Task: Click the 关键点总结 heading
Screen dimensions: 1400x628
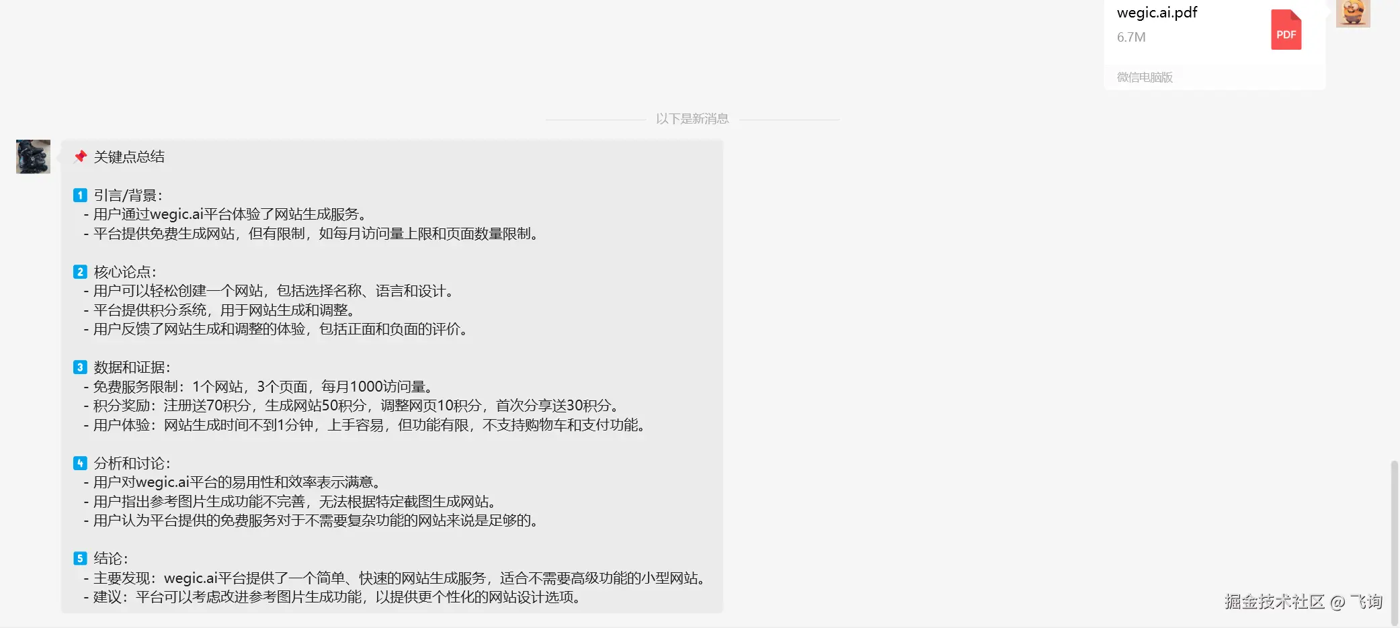Action: pos(129,156)
